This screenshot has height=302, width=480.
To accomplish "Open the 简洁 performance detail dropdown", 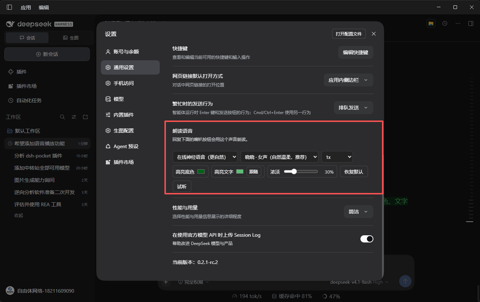I will [x=359, y=212].
